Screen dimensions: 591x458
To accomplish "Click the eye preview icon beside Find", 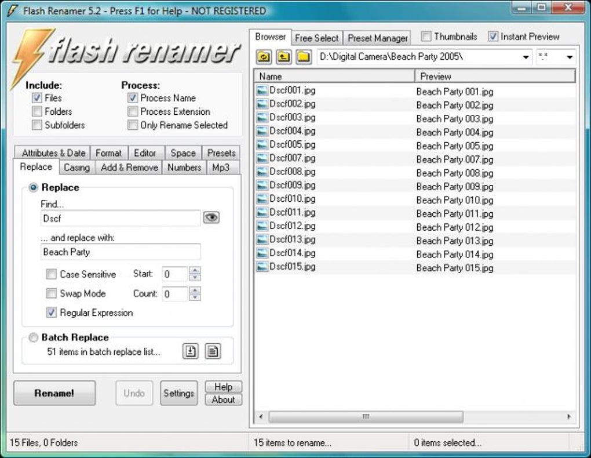I will tap(211, 217).
